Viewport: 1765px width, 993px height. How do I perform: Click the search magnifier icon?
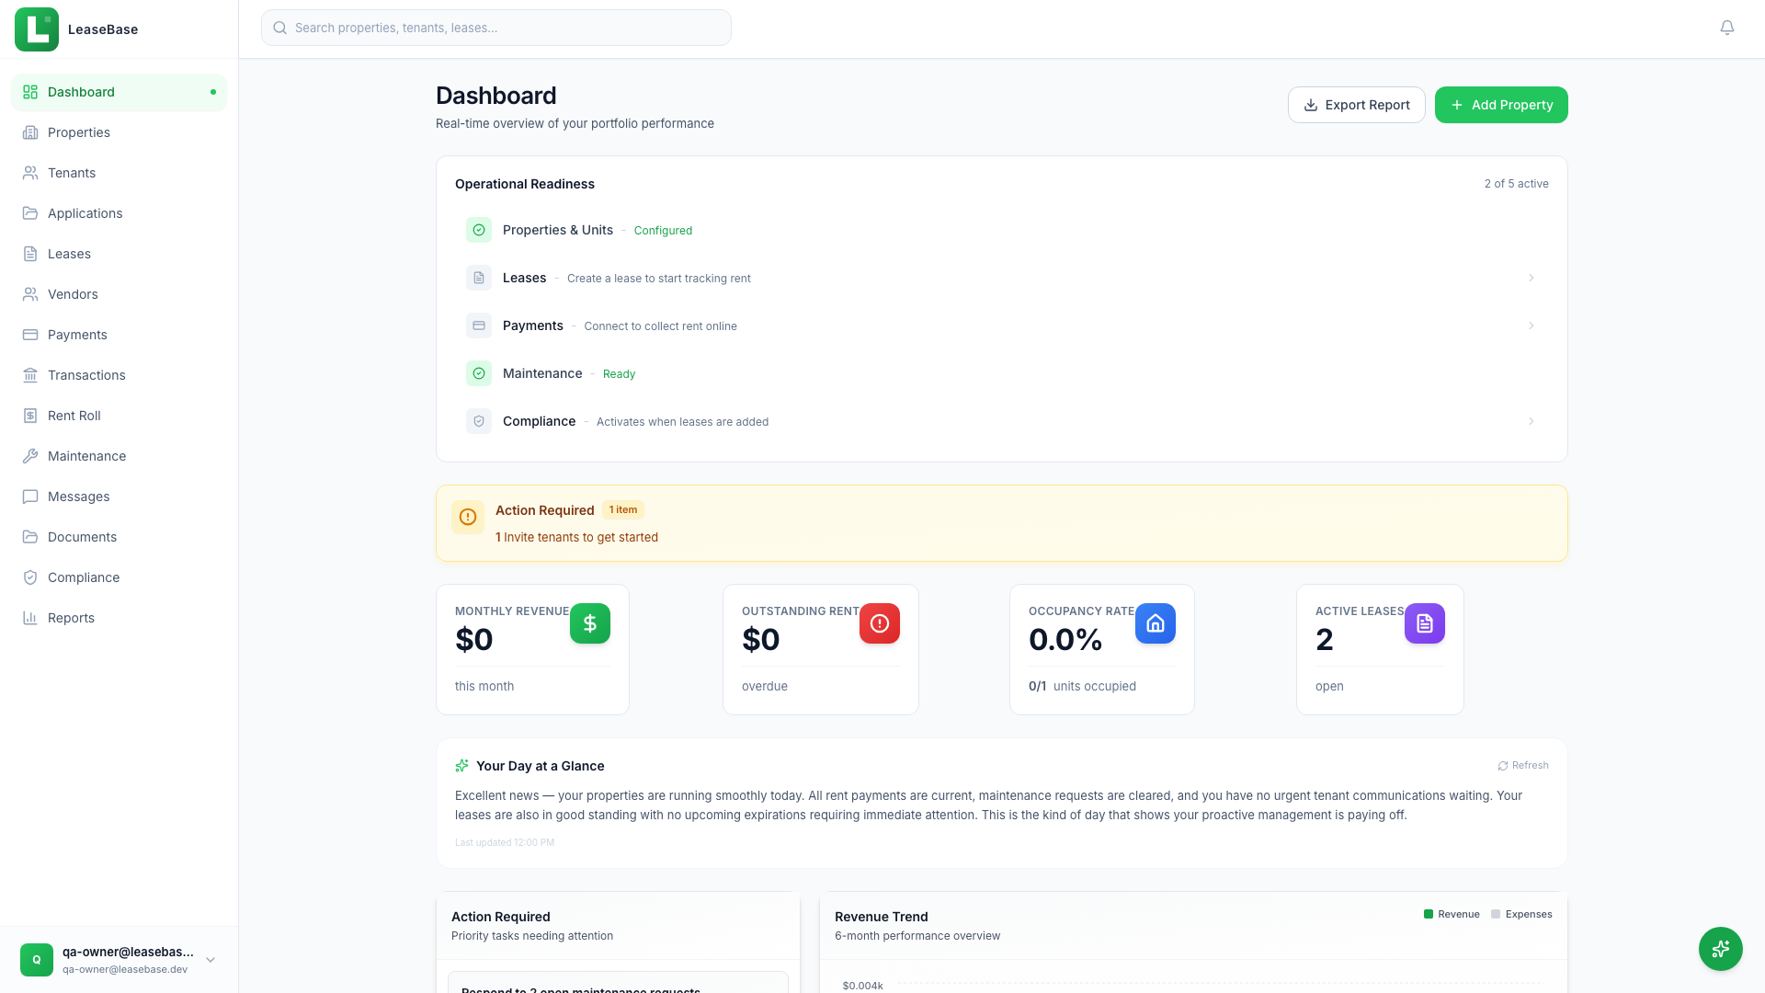pos(280,28)
